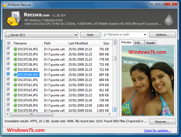181x137 pixels.
Task: Click the green status dot for DSC07144.JPG
Action: pos(15,95)
